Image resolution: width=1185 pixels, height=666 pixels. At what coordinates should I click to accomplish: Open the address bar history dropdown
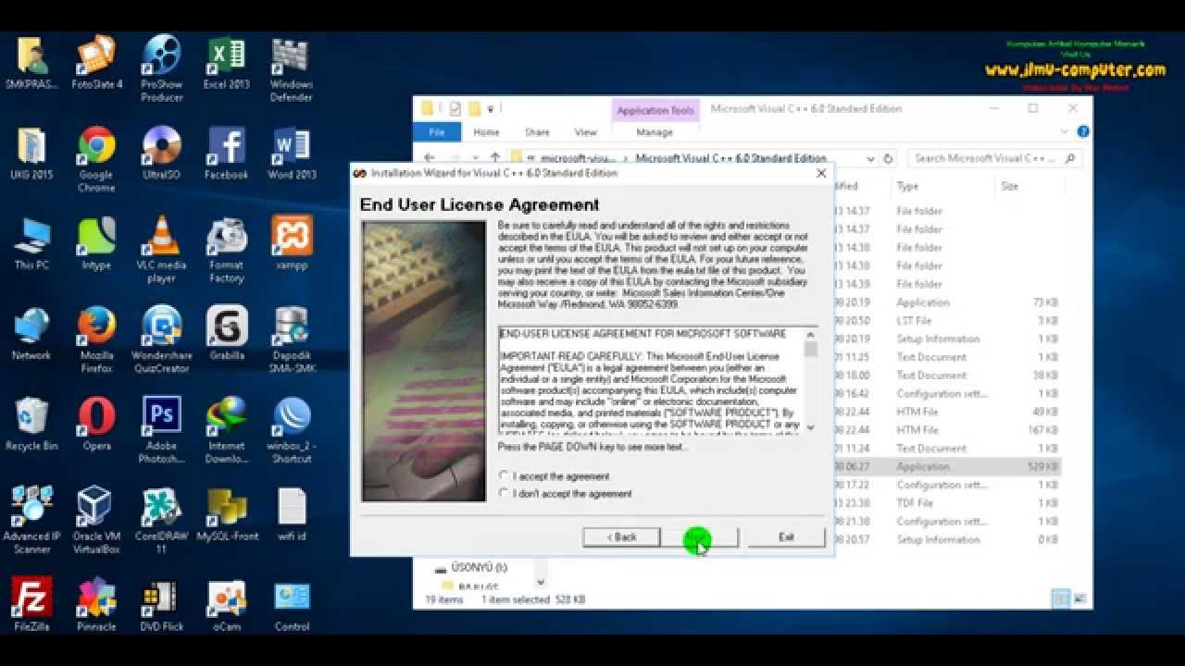pyautogui.click(x=870, y=158)
